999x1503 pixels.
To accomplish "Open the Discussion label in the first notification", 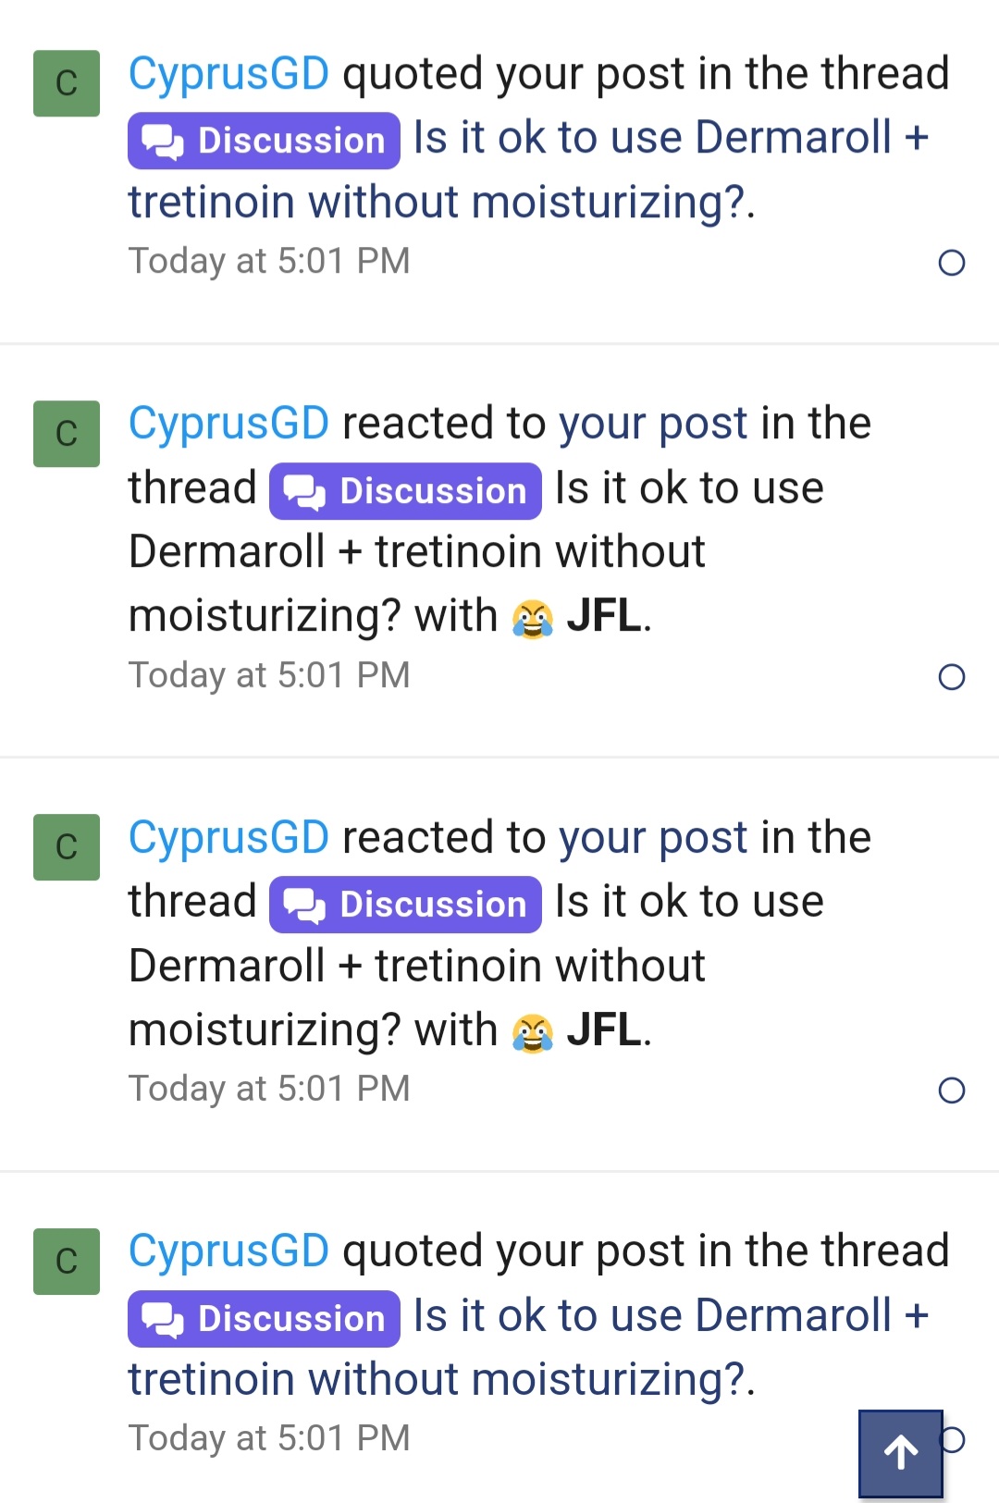I will pos(264,139).
